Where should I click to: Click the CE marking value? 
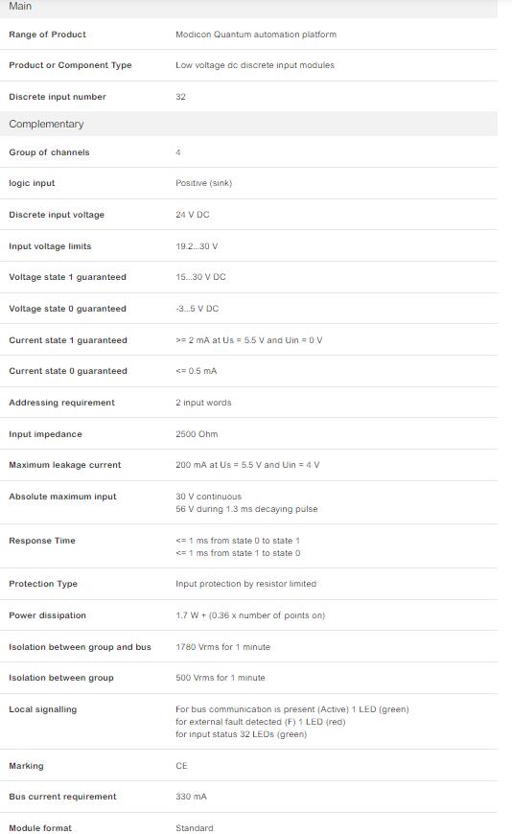pyautogui.click(x=181, y=766)
